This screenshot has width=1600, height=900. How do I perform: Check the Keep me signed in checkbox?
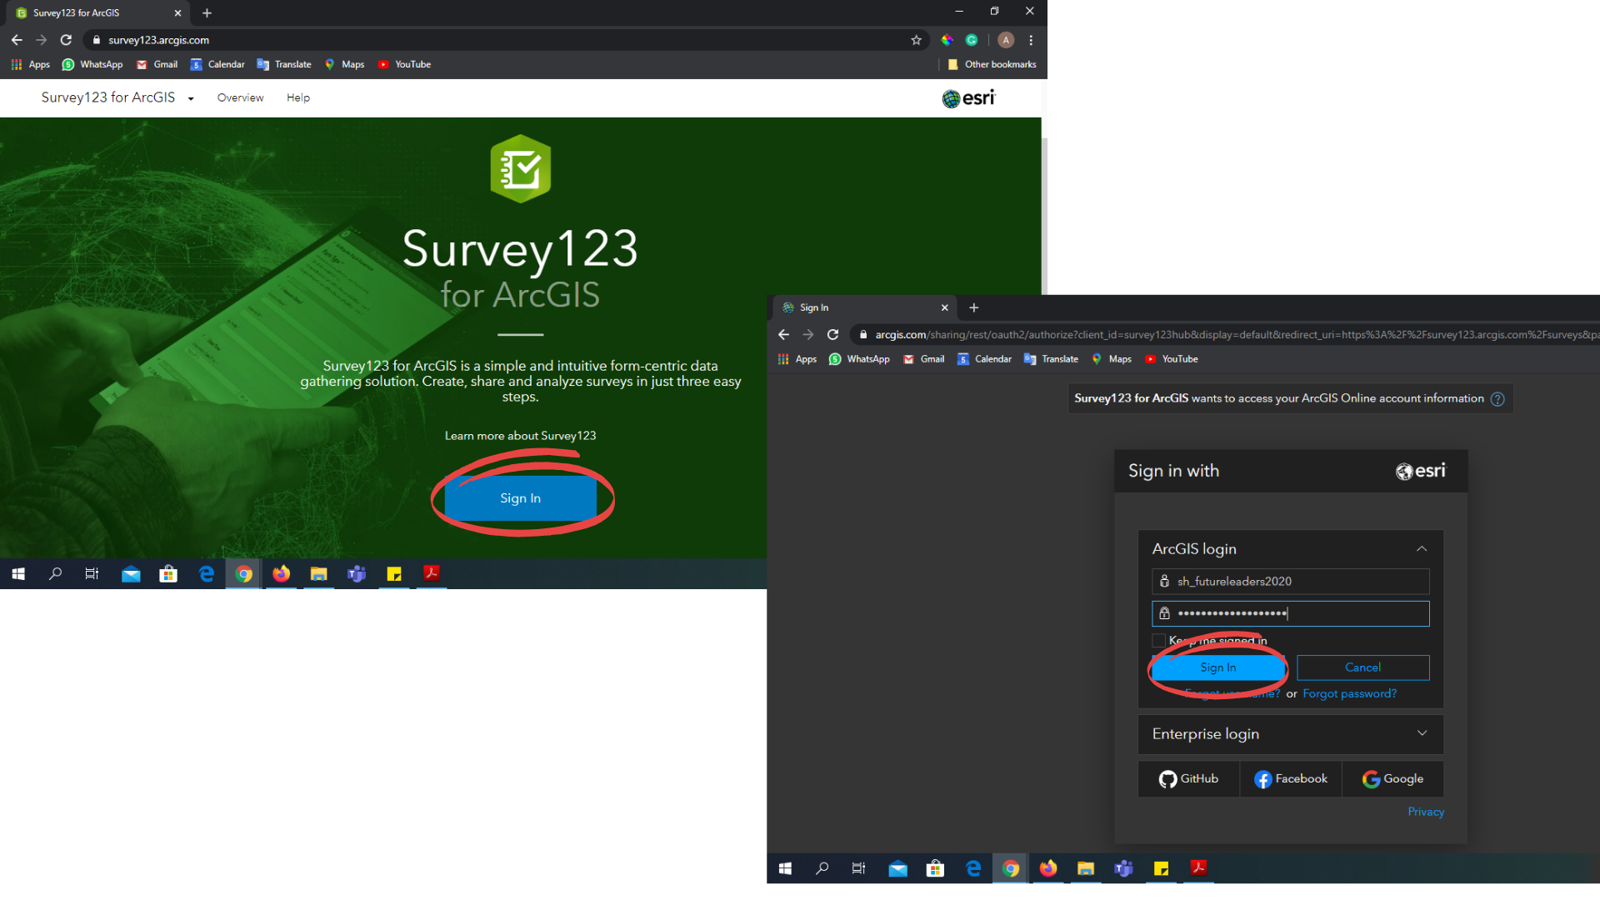[1158, 641]
